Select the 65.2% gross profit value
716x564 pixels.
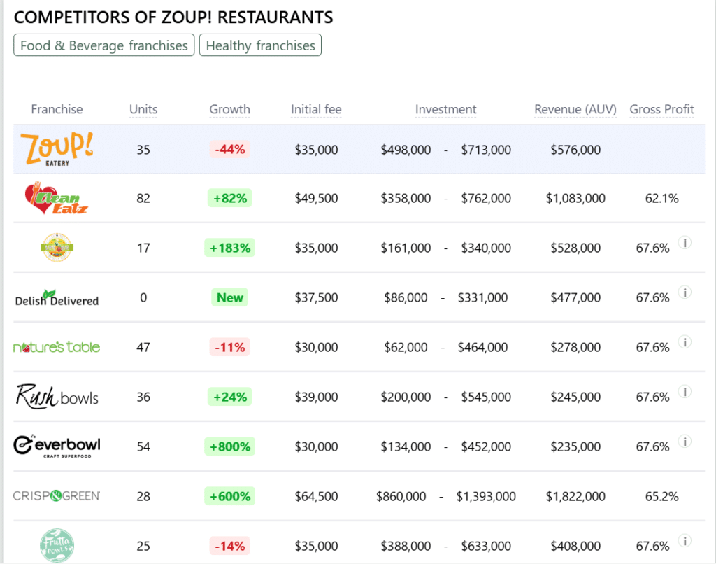[x=661, y=496]
